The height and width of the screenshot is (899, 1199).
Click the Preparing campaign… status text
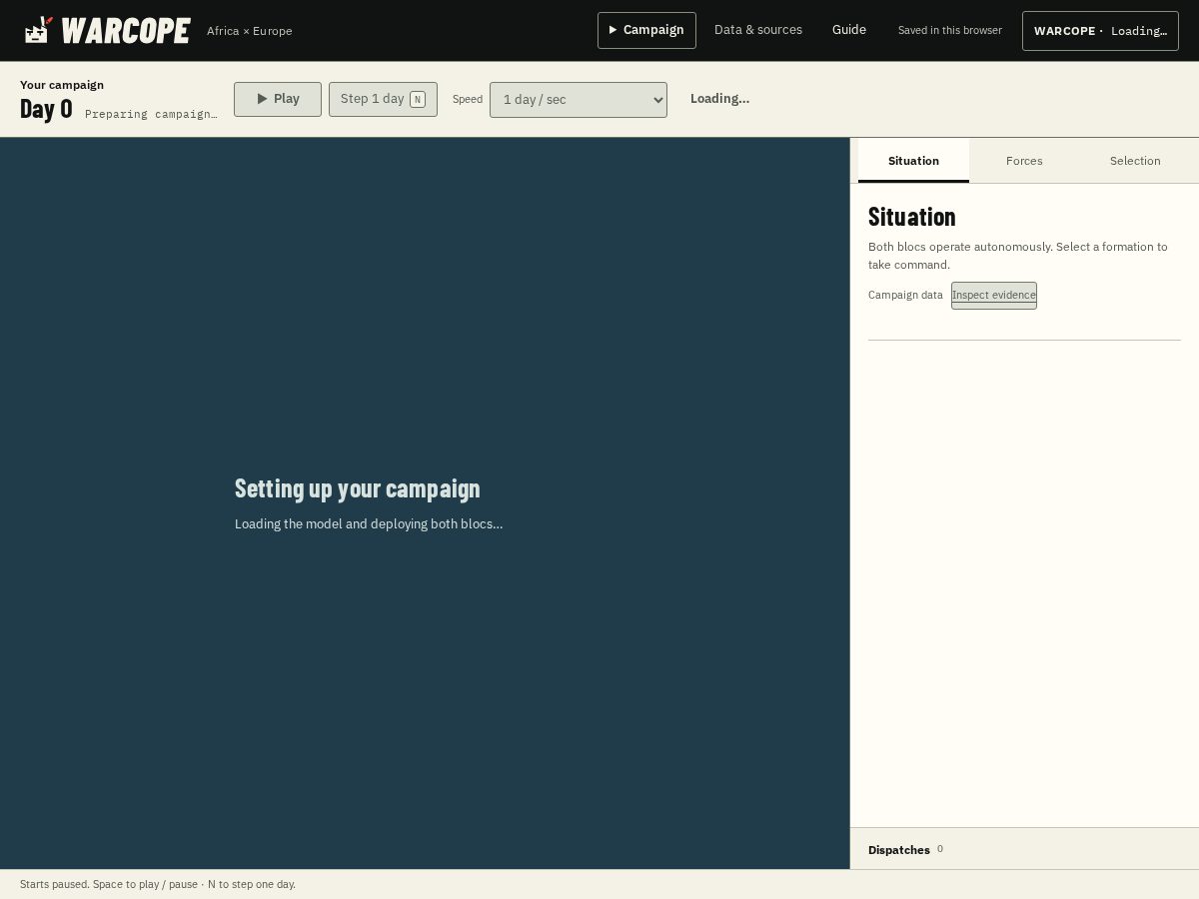(151, 114)
